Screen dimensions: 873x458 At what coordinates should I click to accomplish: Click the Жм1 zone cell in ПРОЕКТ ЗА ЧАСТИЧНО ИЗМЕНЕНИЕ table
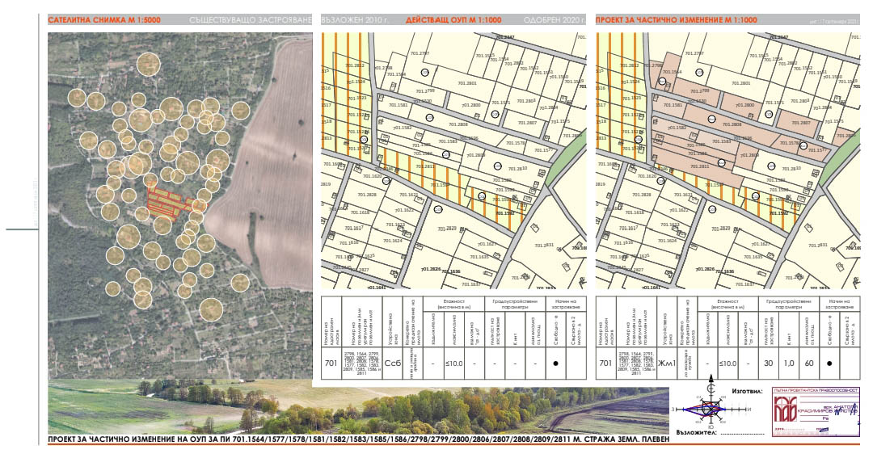pos(666,363)
